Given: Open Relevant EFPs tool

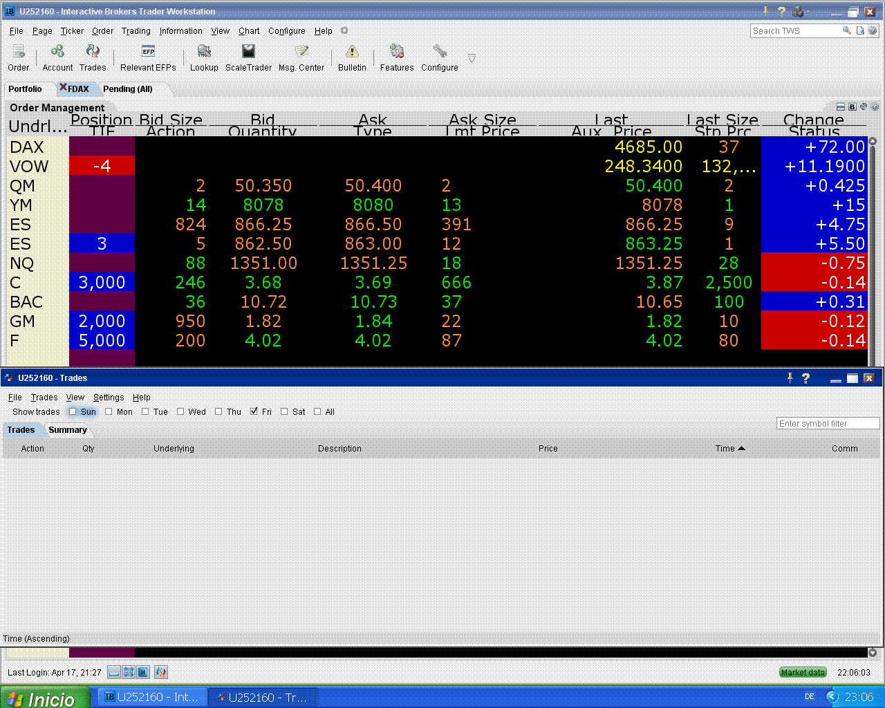Looking at the screenshot, I should [x=148, y=57].
